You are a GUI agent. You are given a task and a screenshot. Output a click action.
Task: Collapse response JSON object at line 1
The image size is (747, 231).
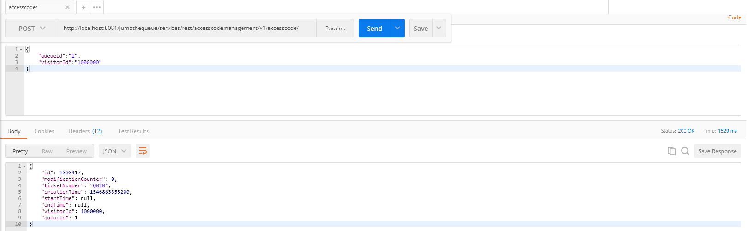point(24,166)
